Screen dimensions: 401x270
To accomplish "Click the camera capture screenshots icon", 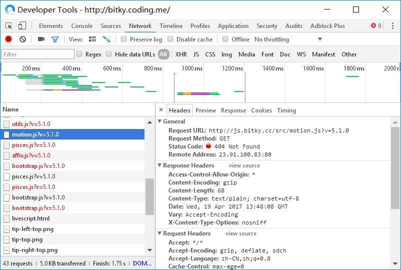I will tap(41, 39).
